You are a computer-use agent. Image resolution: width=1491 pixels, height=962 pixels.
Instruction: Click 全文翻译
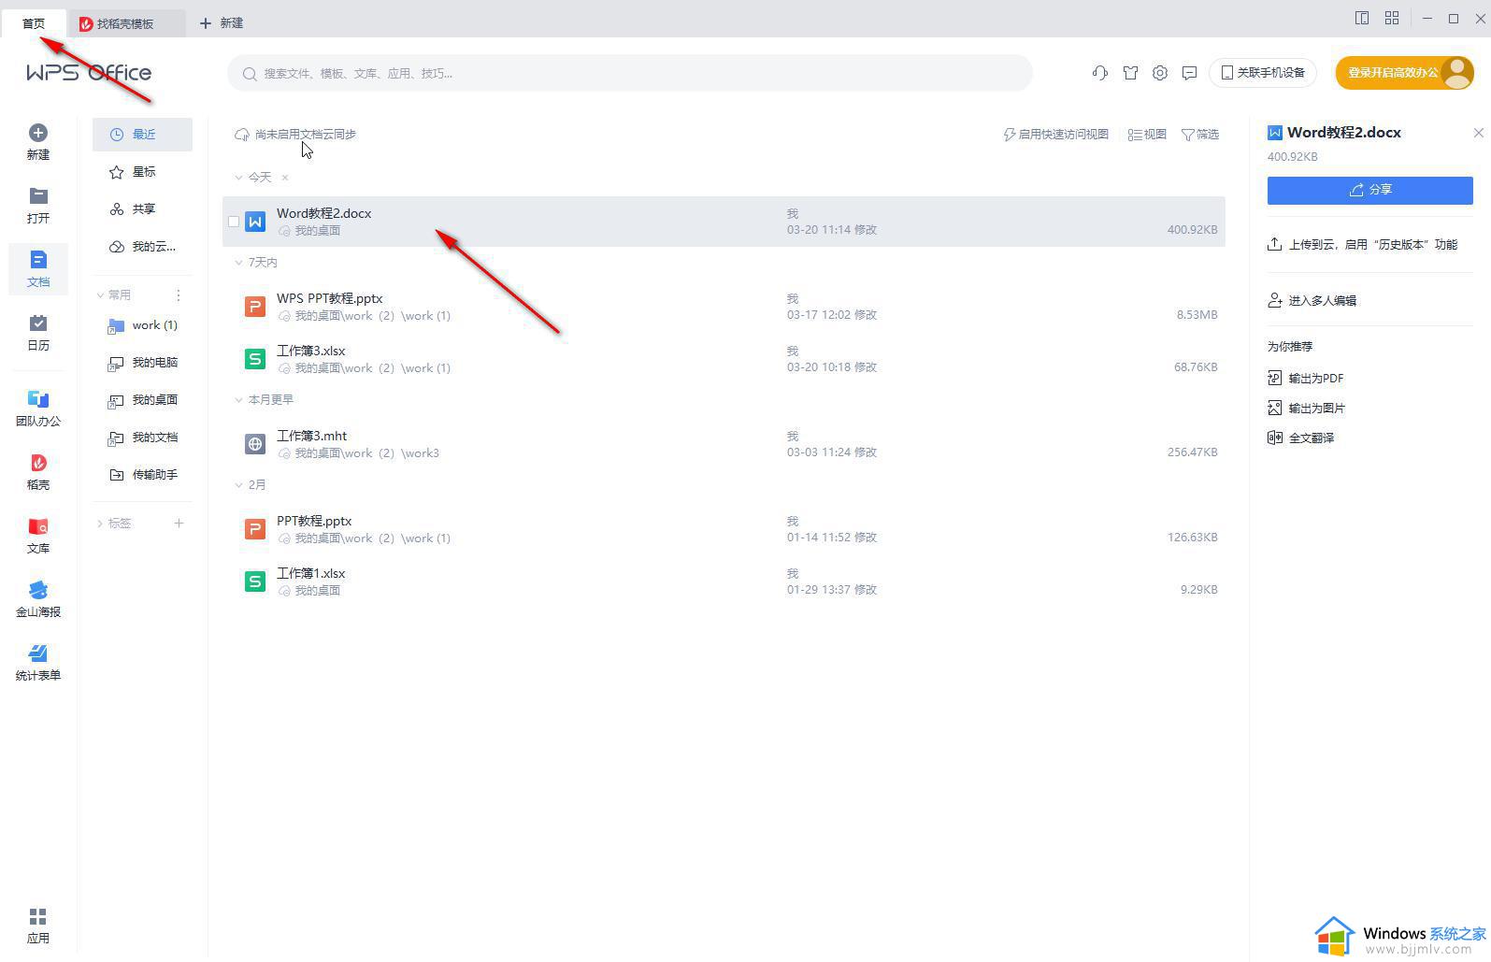(1301, 438)
